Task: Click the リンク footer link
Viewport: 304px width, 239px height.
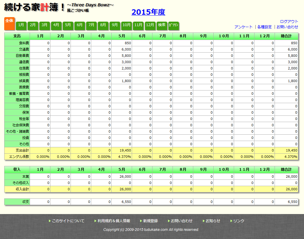Action: (239, 221)
